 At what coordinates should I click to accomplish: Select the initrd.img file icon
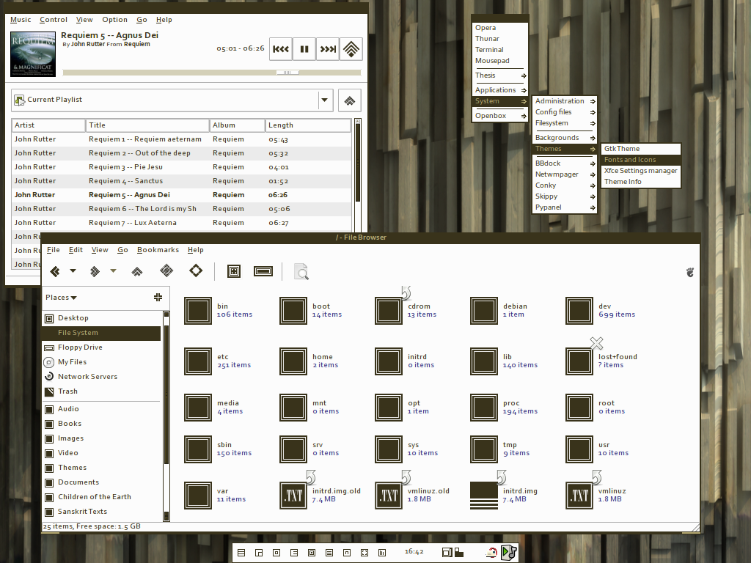pos(484,495)
